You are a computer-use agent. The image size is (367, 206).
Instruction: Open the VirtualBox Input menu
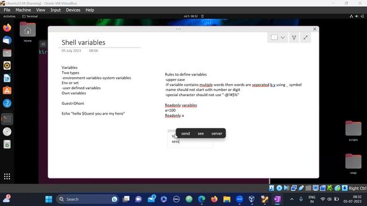56,10
